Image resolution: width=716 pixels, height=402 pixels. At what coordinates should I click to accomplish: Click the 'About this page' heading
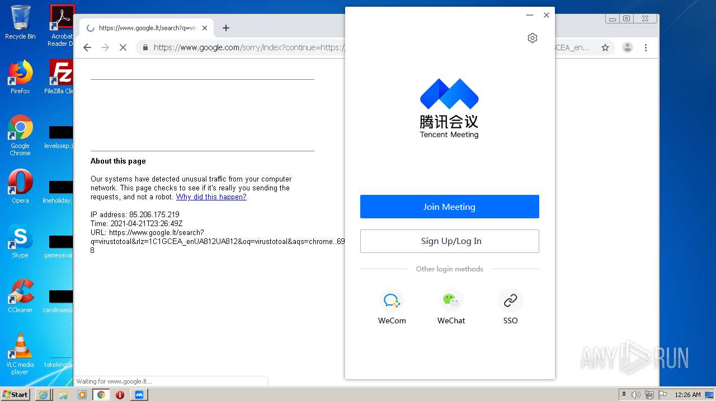pos(118,161)
